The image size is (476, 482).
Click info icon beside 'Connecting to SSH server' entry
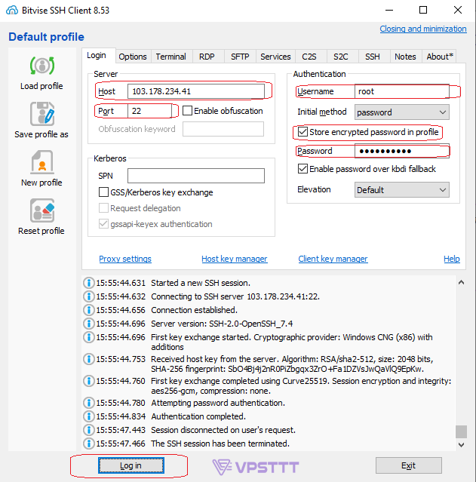click(89, 296)
